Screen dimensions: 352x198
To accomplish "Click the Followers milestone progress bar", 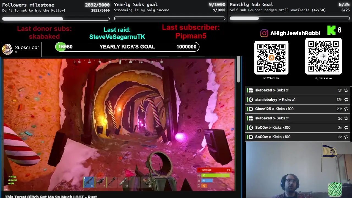I will [56, 19].
